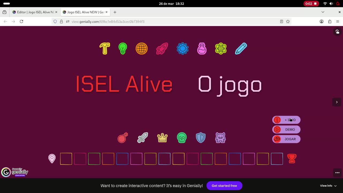343x193 pixels.
Task: Open the share panel icon top right
Action: click(x=337, y=32)
